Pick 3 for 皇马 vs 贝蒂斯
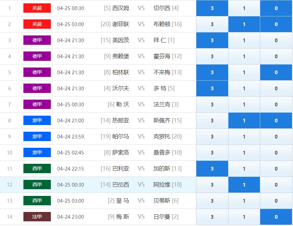This screenshot has width=293, height=226. (x=212, y=201)
